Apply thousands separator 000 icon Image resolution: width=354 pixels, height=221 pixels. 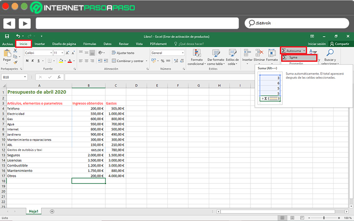(169, 61)
